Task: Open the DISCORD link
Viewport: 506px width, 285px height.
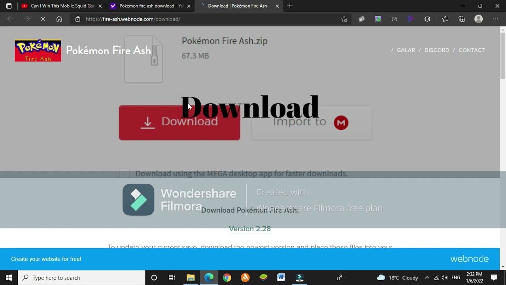Action: coord(437,50)
